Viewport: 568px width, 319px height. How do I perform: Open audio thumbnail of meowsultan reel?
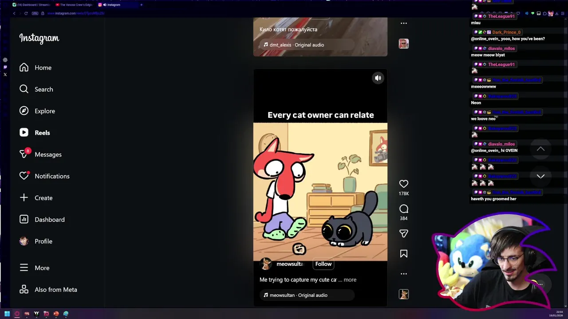click(404, 295)
